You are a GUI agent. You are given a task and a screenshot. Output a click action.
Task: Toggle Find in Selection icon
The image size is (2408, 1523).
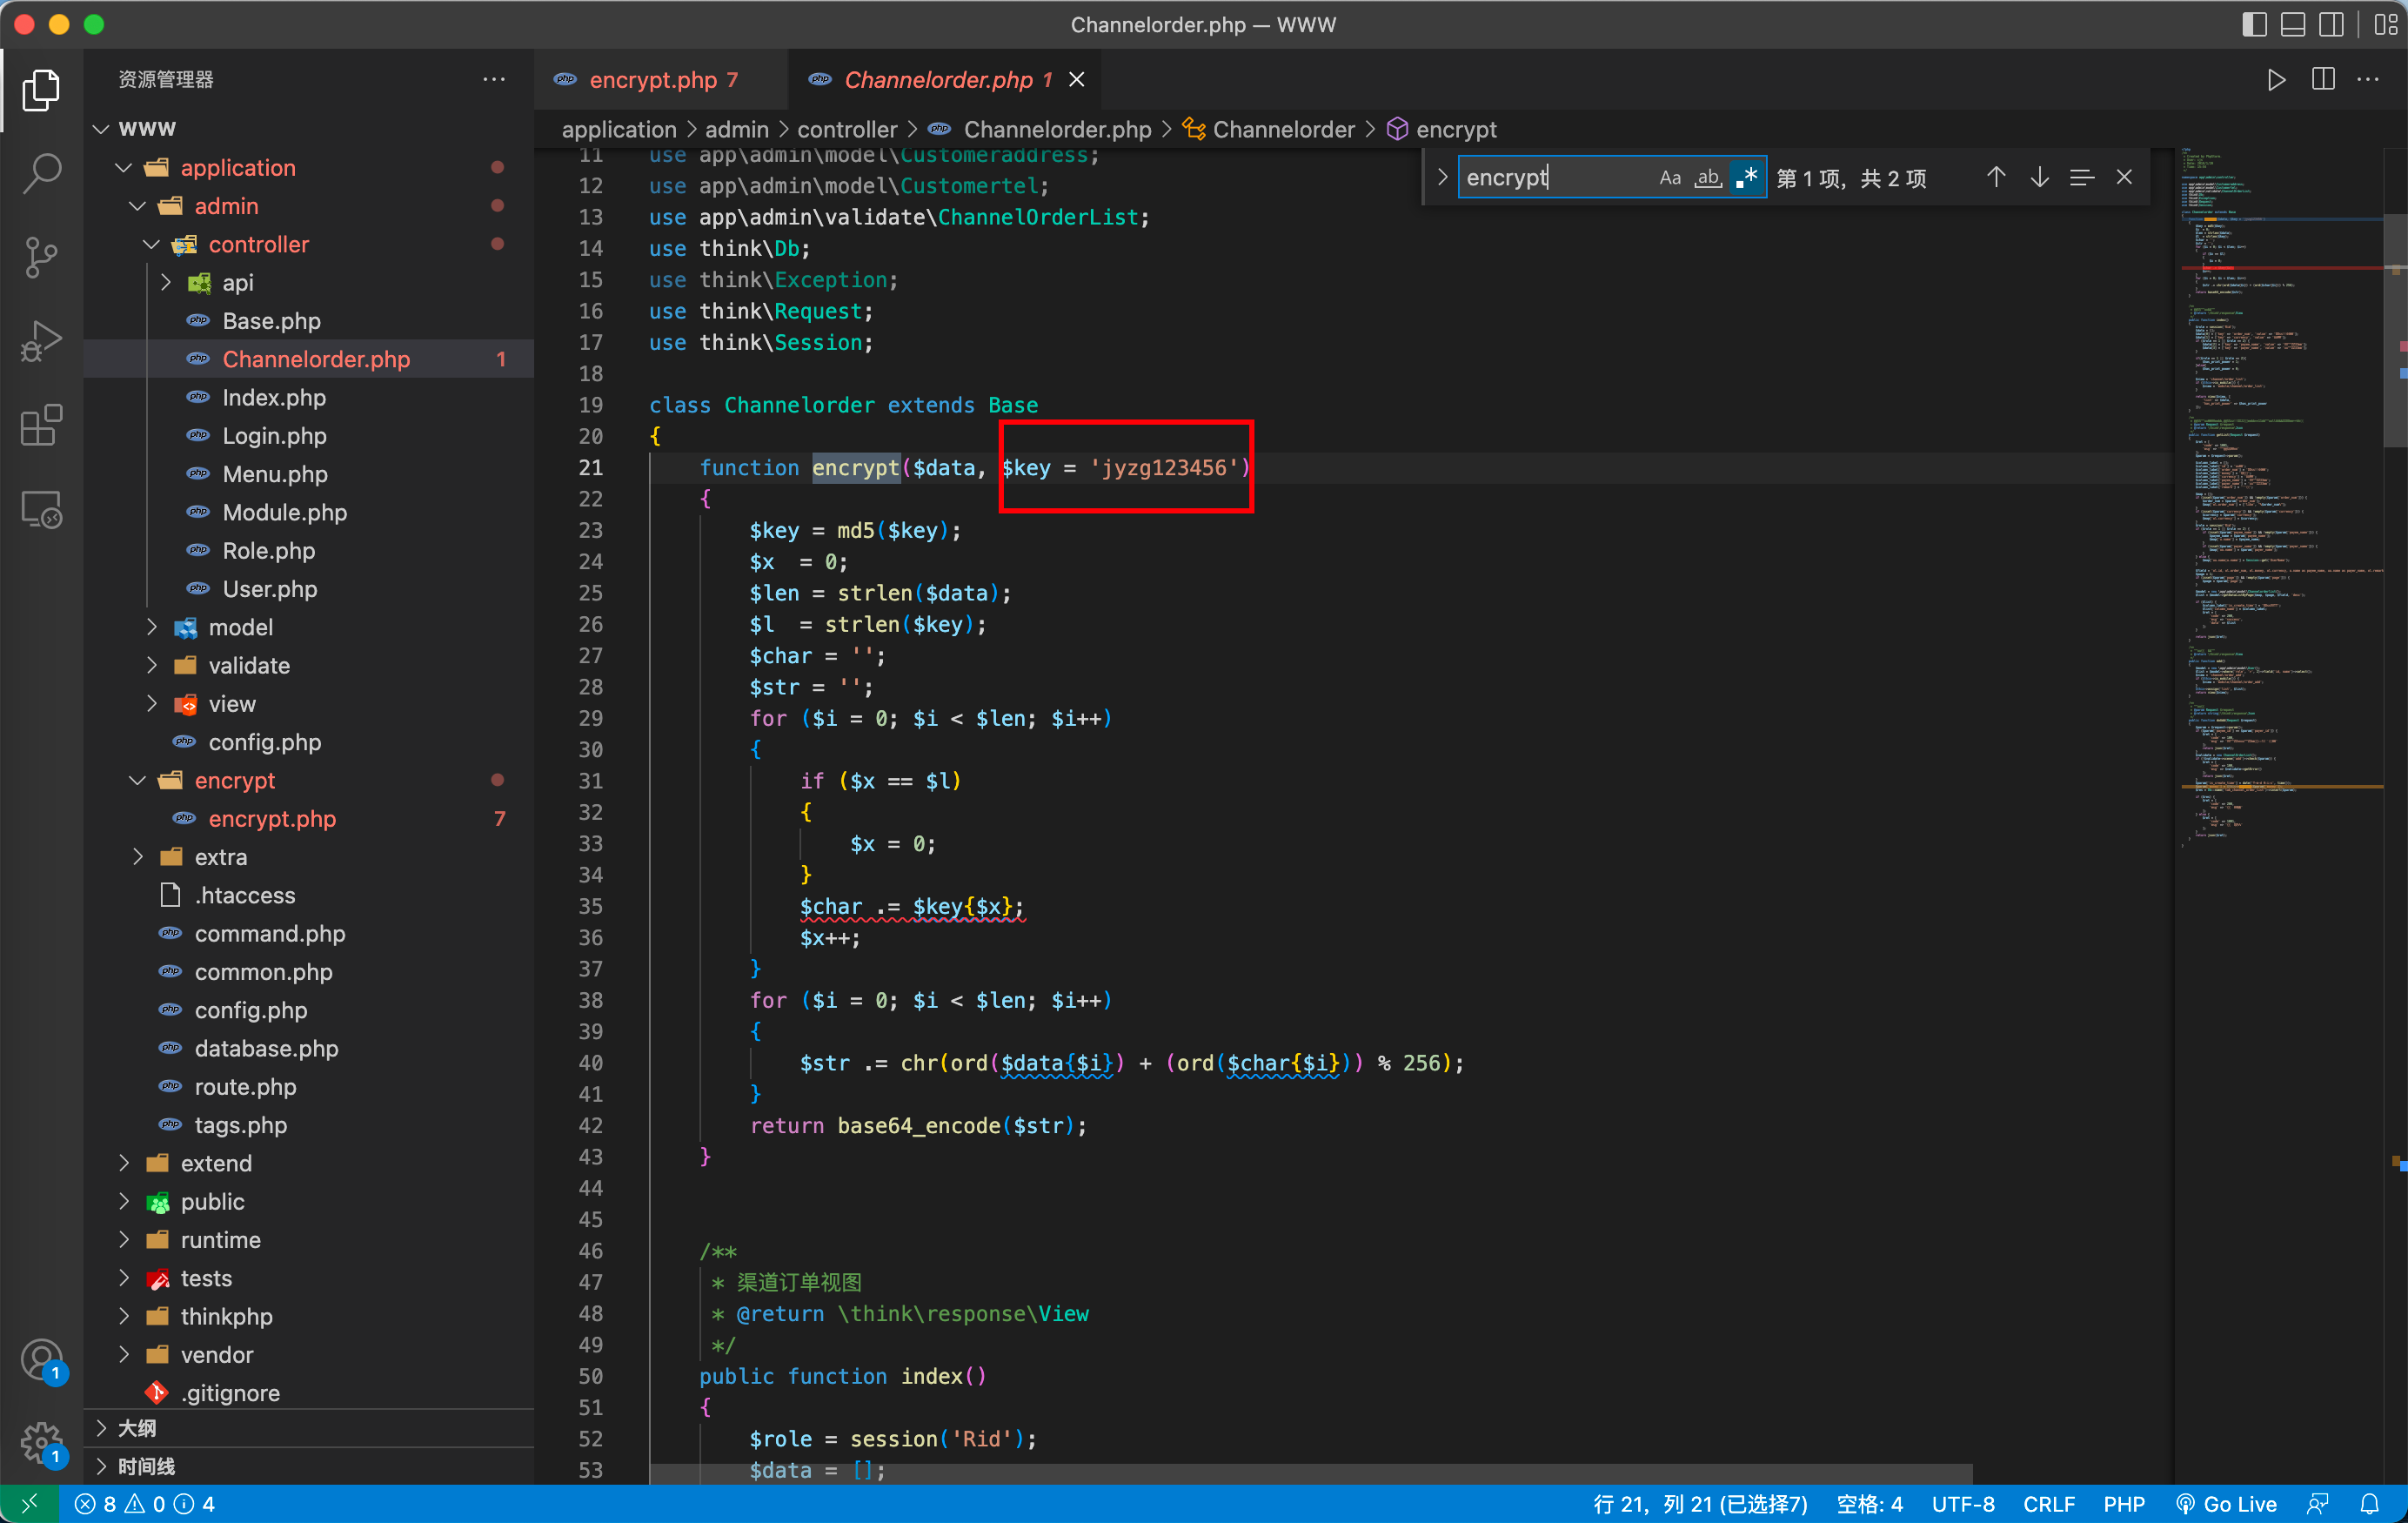click(2082, 178)
